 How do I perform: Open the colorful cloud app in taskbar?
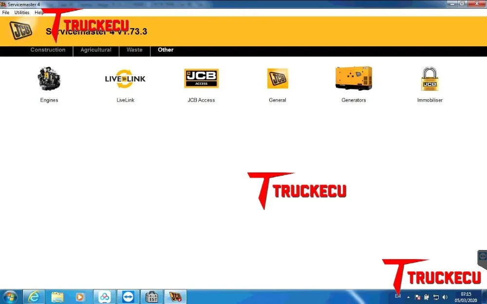coord(104,297)
